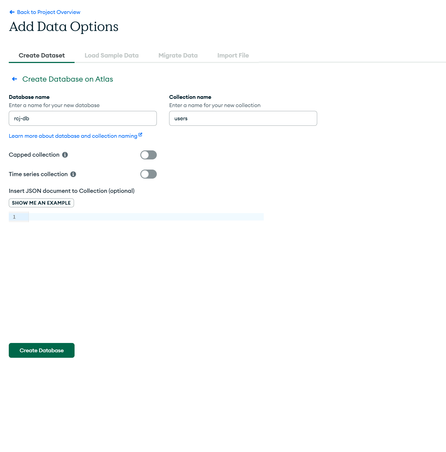446x452 pixels.
Task: Click left arrow icon before Back to Project Overview
Action: pos(12,12)
